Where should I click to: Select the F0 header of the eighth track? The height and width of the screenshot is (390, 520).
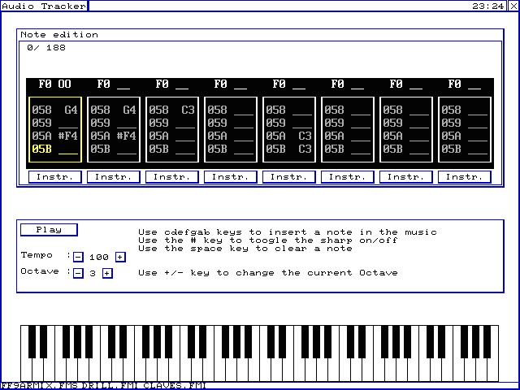pos(465,84)
